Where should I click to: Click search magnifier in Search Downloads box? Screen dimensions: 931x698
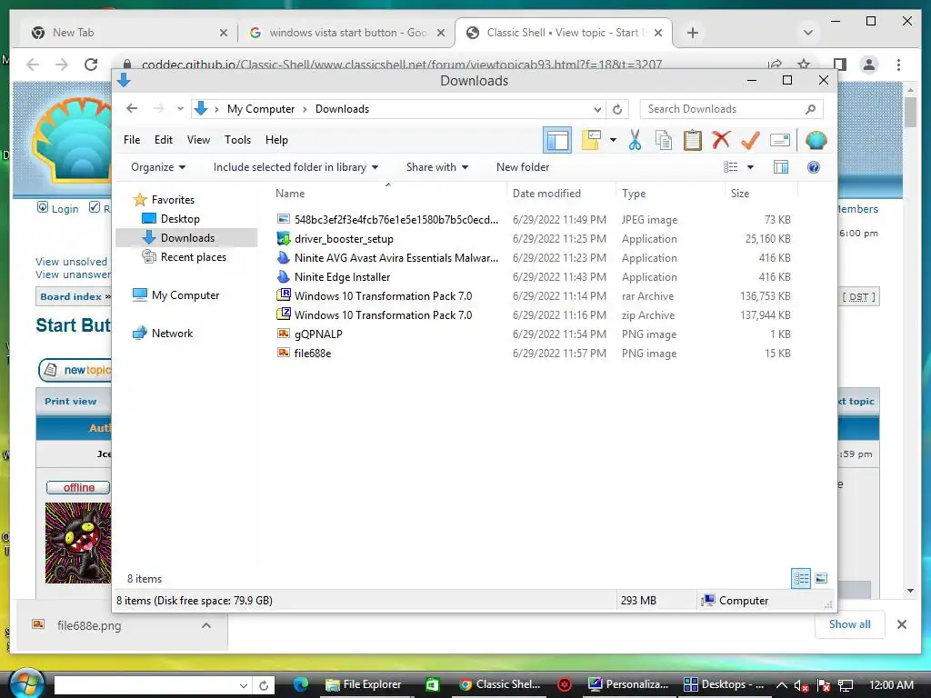810,109
